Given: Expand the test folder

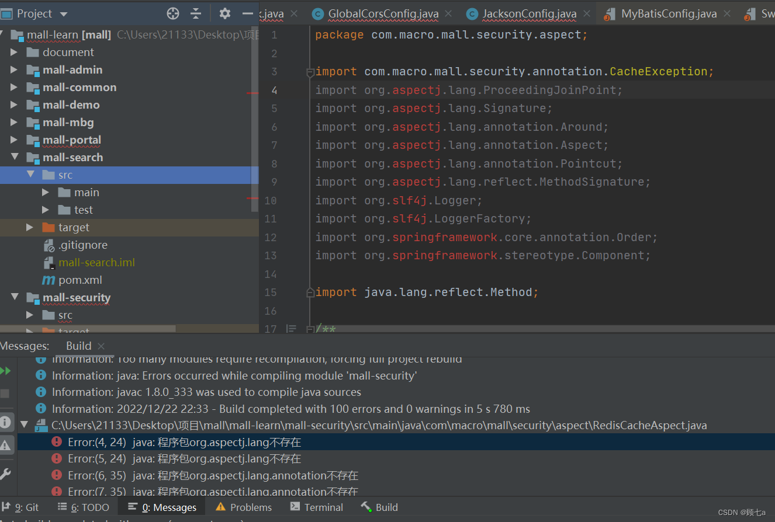Looking at the screenshot, I should coord(46,210).
